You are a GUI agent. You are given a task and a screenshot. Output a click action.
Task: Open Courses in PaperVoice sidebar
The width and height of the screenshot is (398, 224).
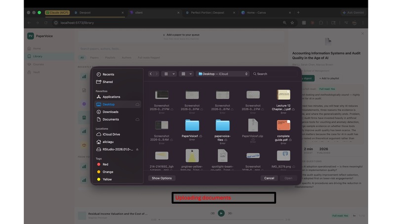pyautogui.click(x=50, y=64)
